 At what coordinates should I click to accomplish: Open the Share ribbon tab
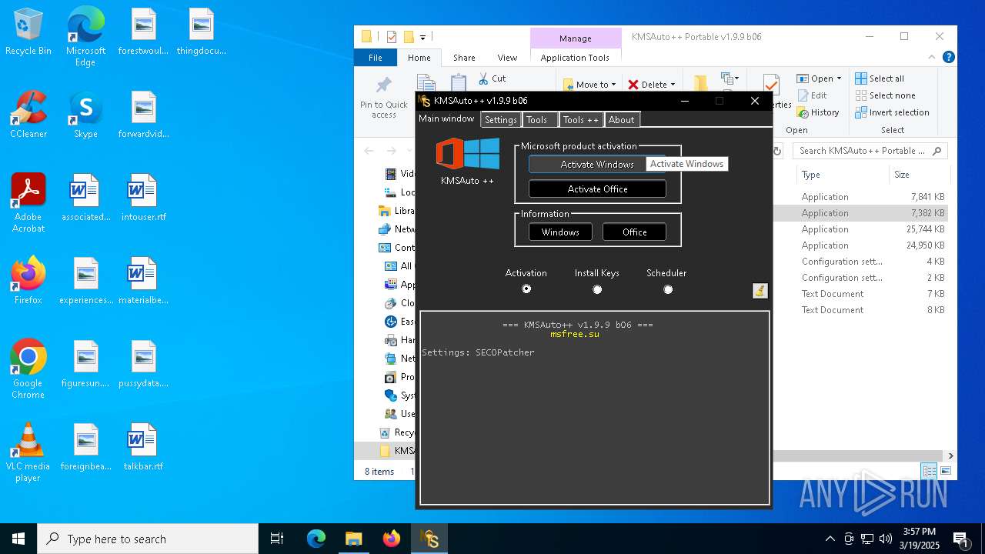464,58
